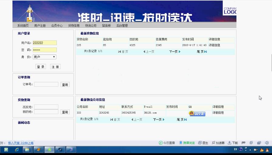Click 查询 next to the 订单号 field

pos(65,85)
